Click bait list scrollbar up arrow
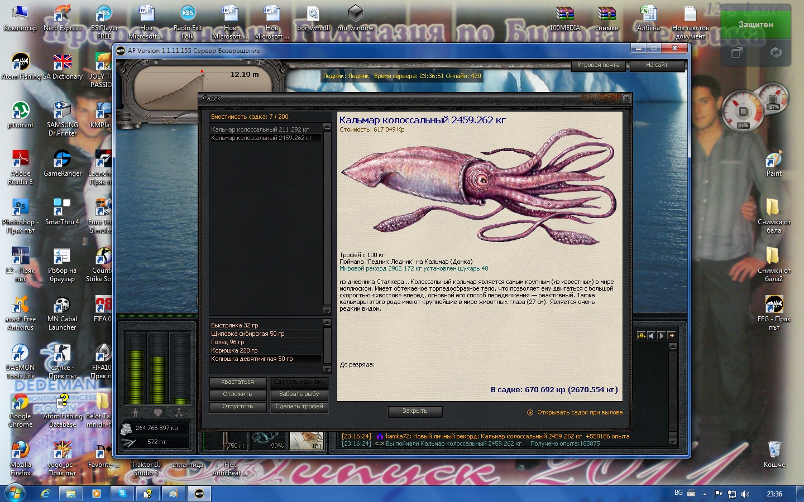 click(327, 322)
